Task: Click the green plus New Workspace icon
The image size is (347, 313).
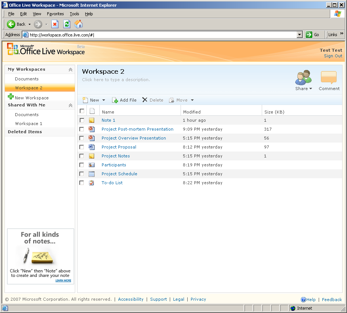Action: click(x=11, y=96)
